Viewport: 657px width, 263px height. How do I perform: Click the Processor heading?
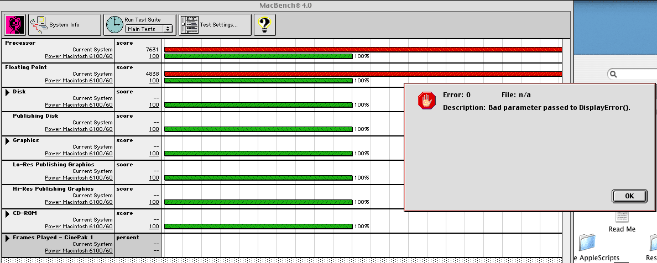[x=20, y=43]
